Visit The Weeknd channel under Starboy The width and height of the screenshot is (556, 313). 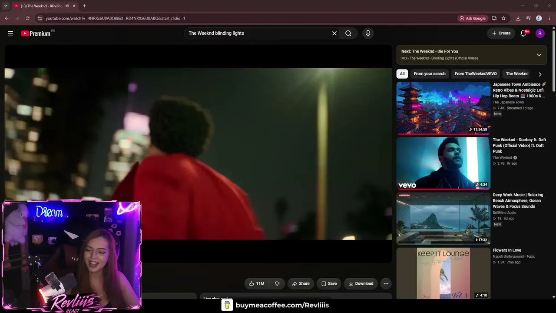(x=502, y=157)
